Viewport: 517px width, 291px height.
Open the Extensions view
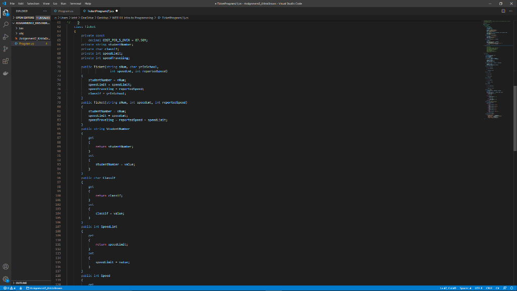pyautogui.click(x=6, y=61)
